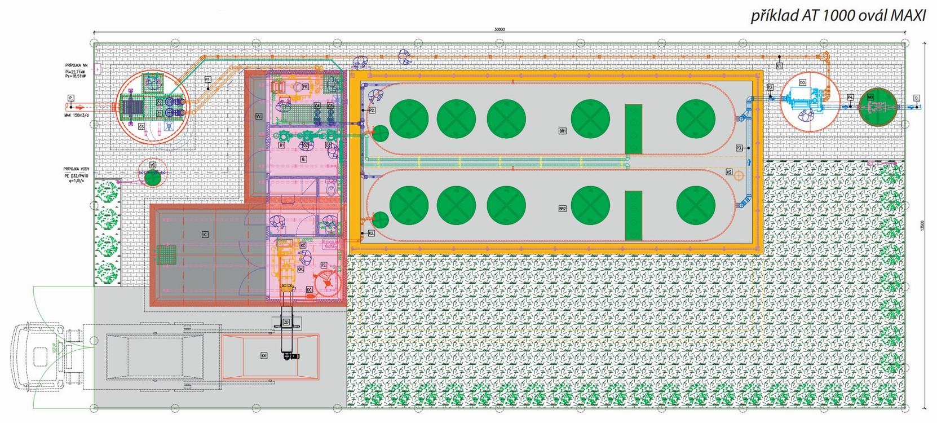Click the title 'příklad AT 1000 ovál MAXI'
The height and width of the screenshot is (423, 937).
click(x=838, y=16)
